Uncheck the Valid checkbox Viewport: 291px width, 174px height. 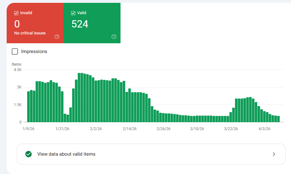(x=73, y=13)
